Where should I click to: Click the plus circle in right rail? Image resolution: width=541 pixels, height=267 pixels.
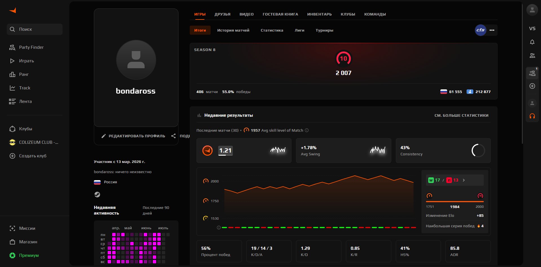(x=532, y=86)
